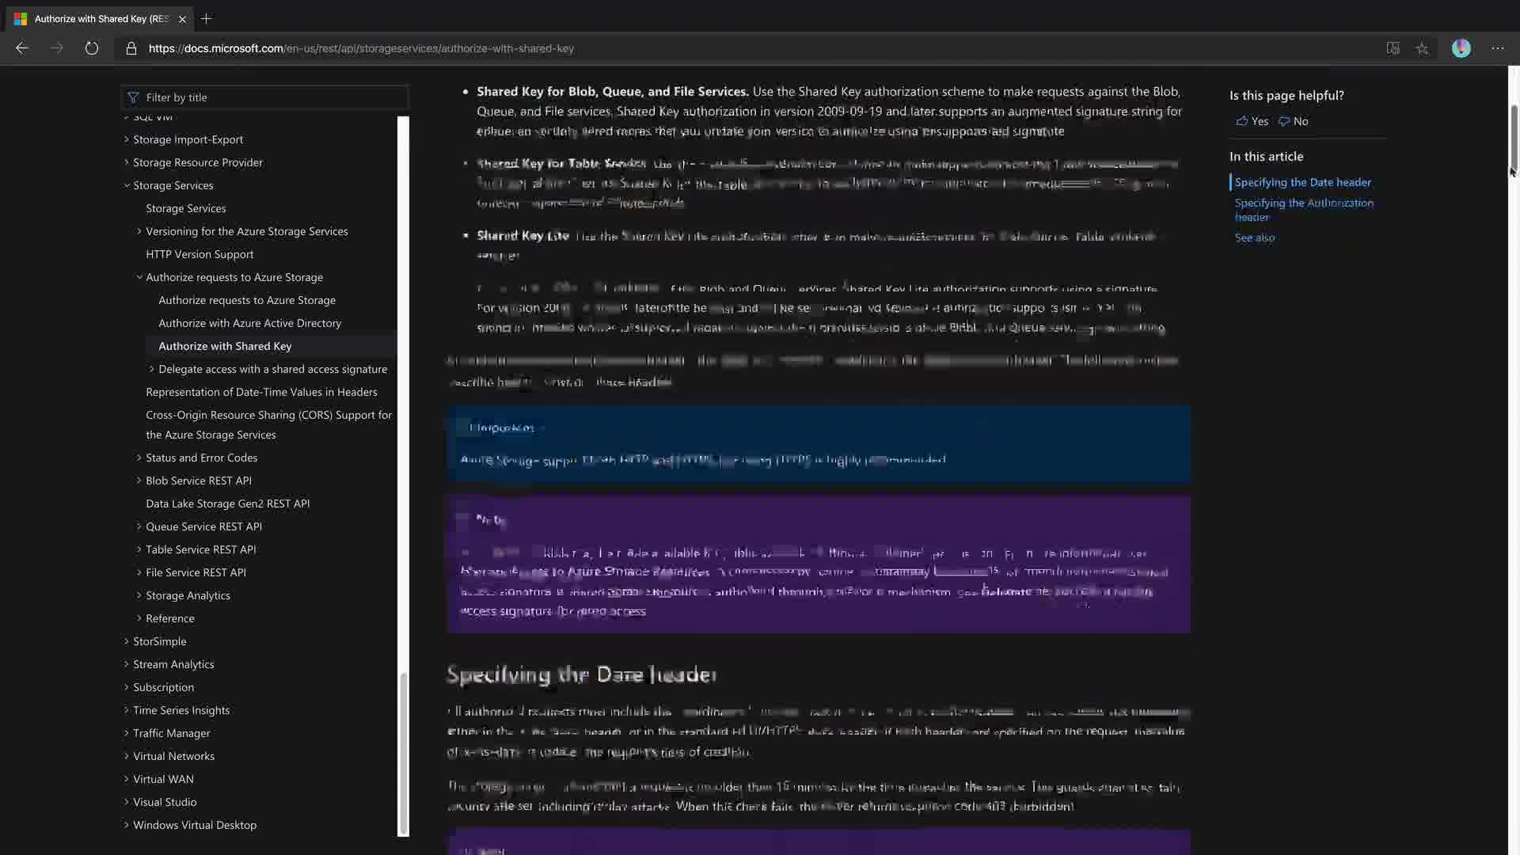Viewport: 1520px width, 855px height.
Task: Expand Delegate access with shared access signature
Action: pos(152,369)
